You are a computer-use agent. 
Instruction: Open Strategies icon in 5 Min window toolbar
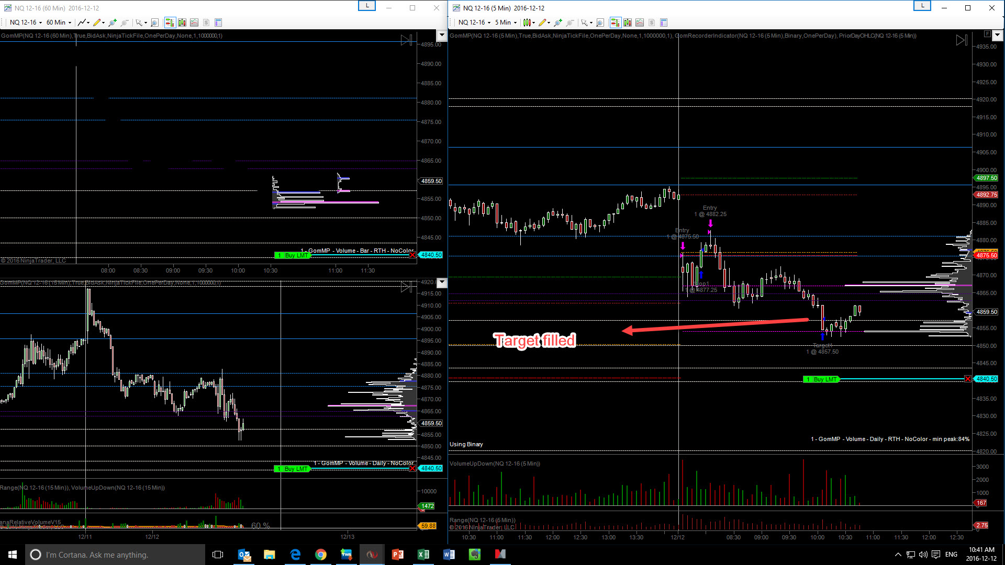[x=640, y=22]
